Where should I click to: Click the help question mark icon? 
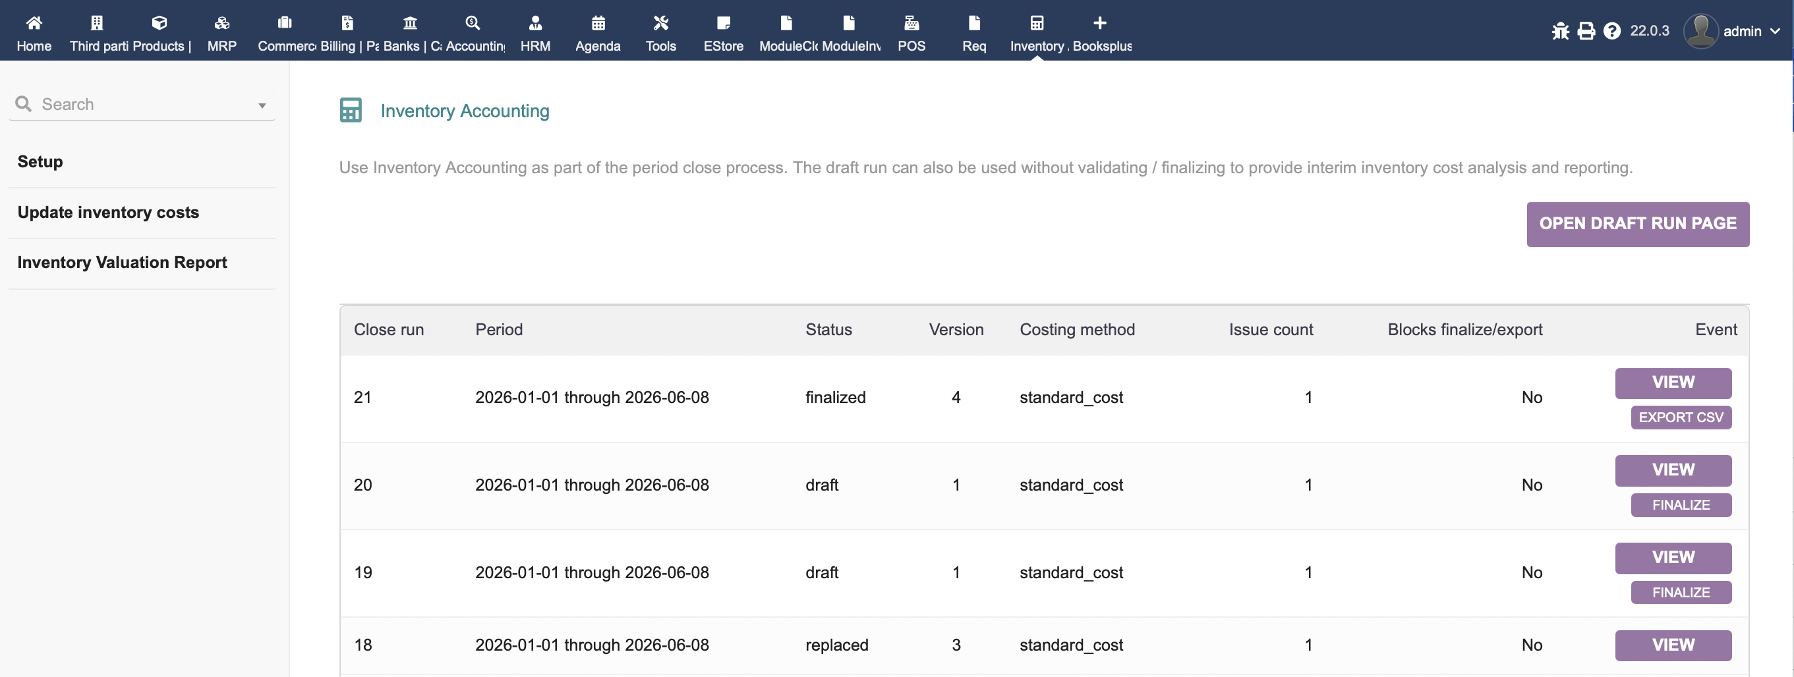1611,30
